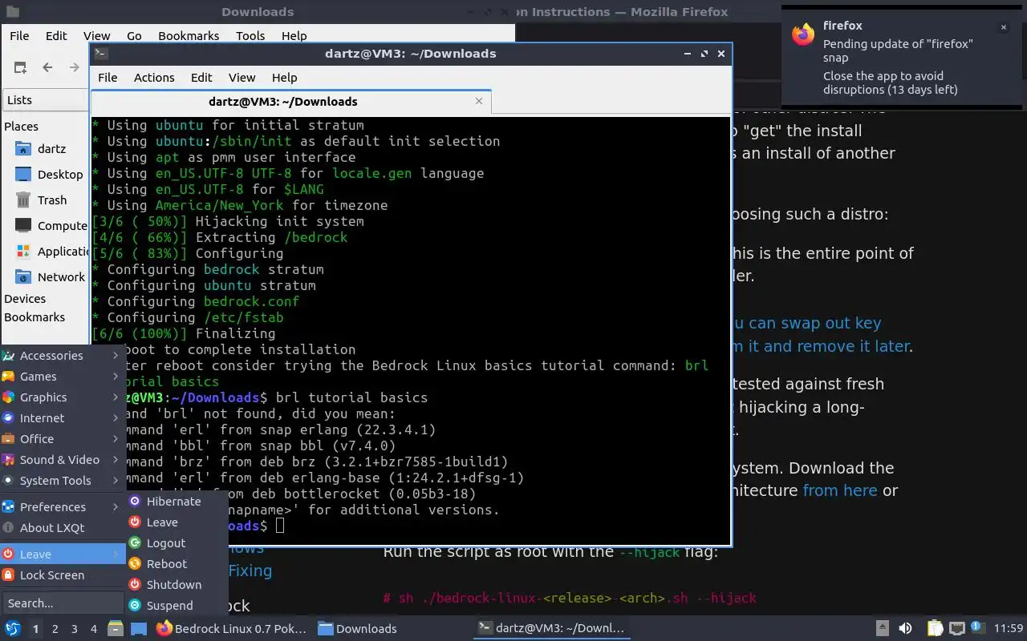The height and width of the screenshot is (641, 1027).
Task: Click Firefox icon in the notification popup
Action: 803,34
